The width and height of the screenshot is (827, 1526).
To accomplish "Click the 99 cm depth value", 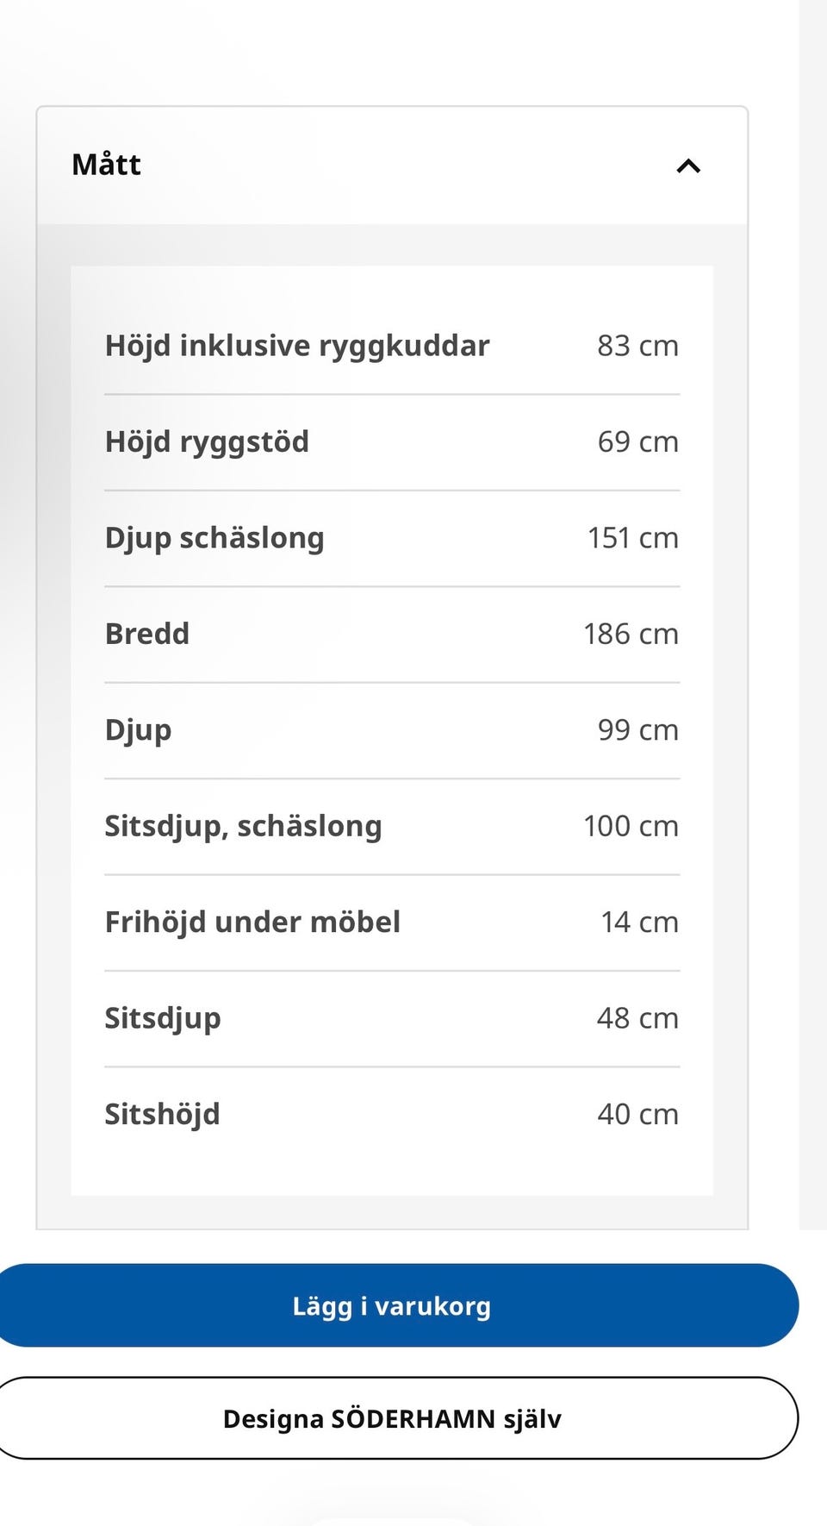I will tap(638, 730).
